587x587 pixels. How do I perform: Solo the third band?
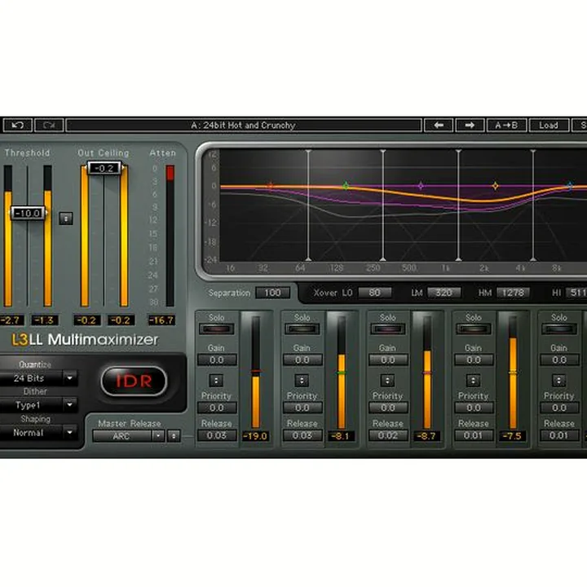pyautogui.click(x=388, y=329)
